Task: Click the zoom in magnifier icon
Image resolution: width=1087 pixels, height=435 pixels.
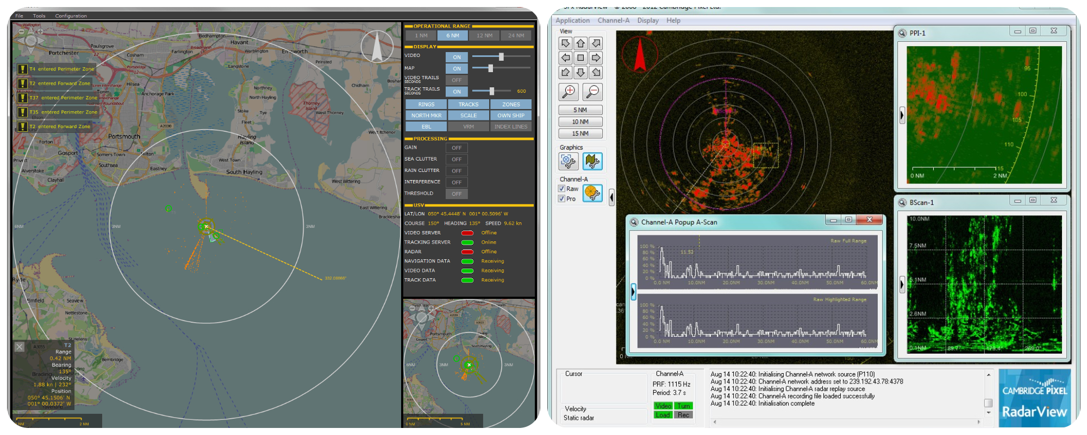Action: (569, 92)
